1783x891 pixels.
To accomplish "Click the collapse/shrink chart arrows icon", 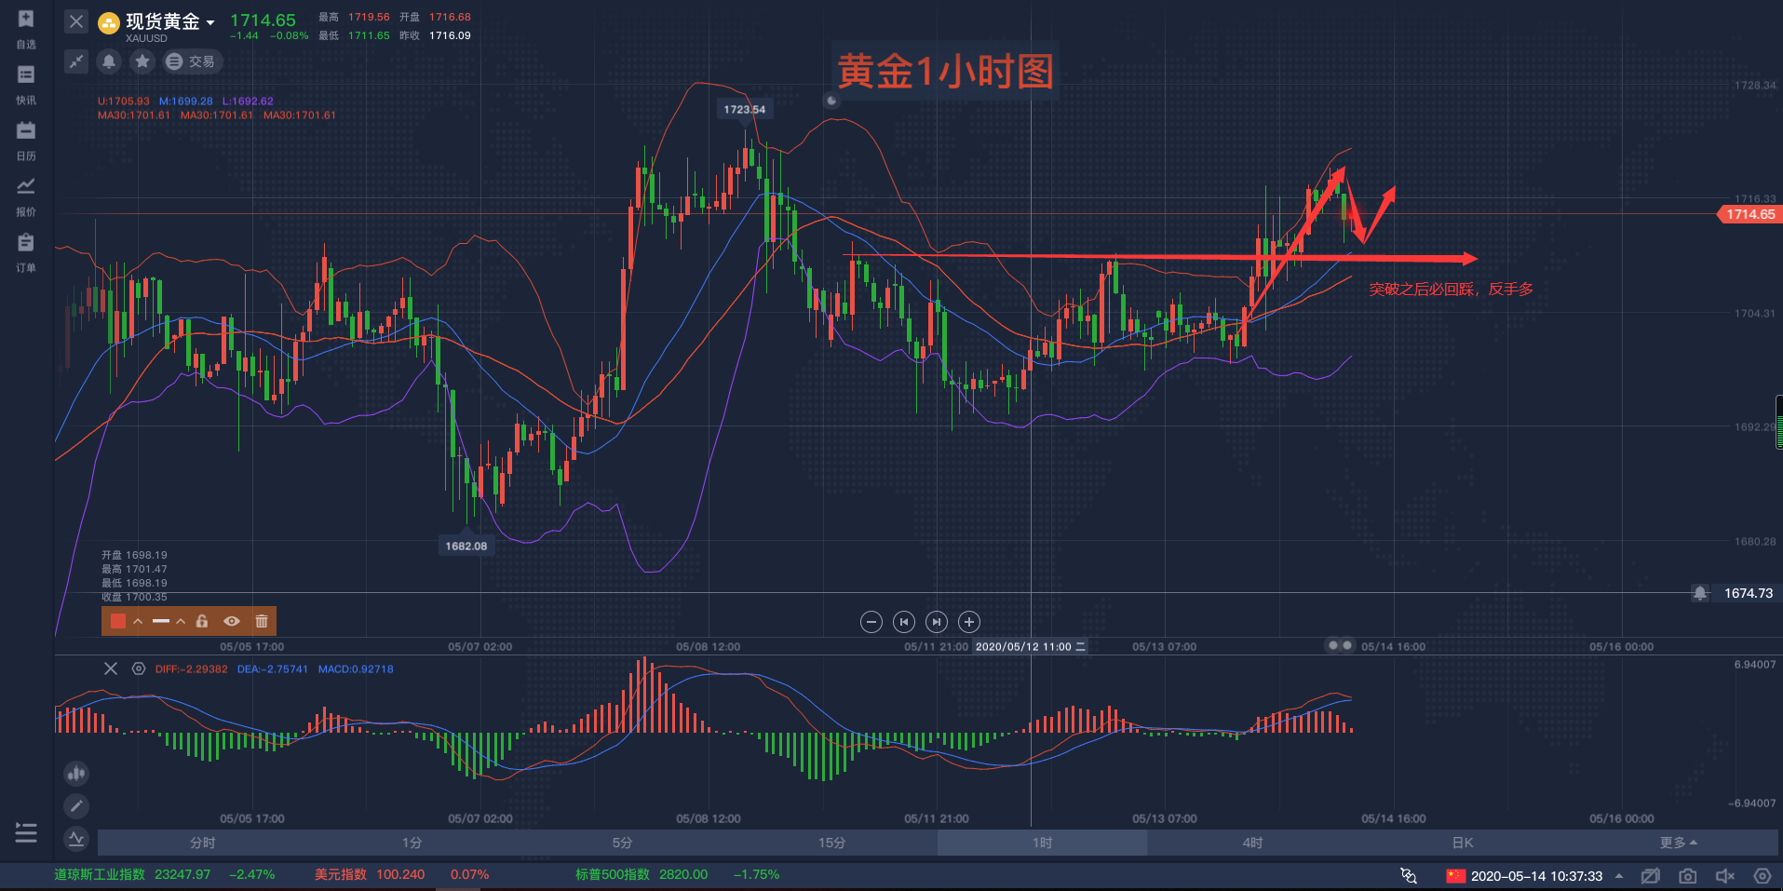I will point(76,61).
